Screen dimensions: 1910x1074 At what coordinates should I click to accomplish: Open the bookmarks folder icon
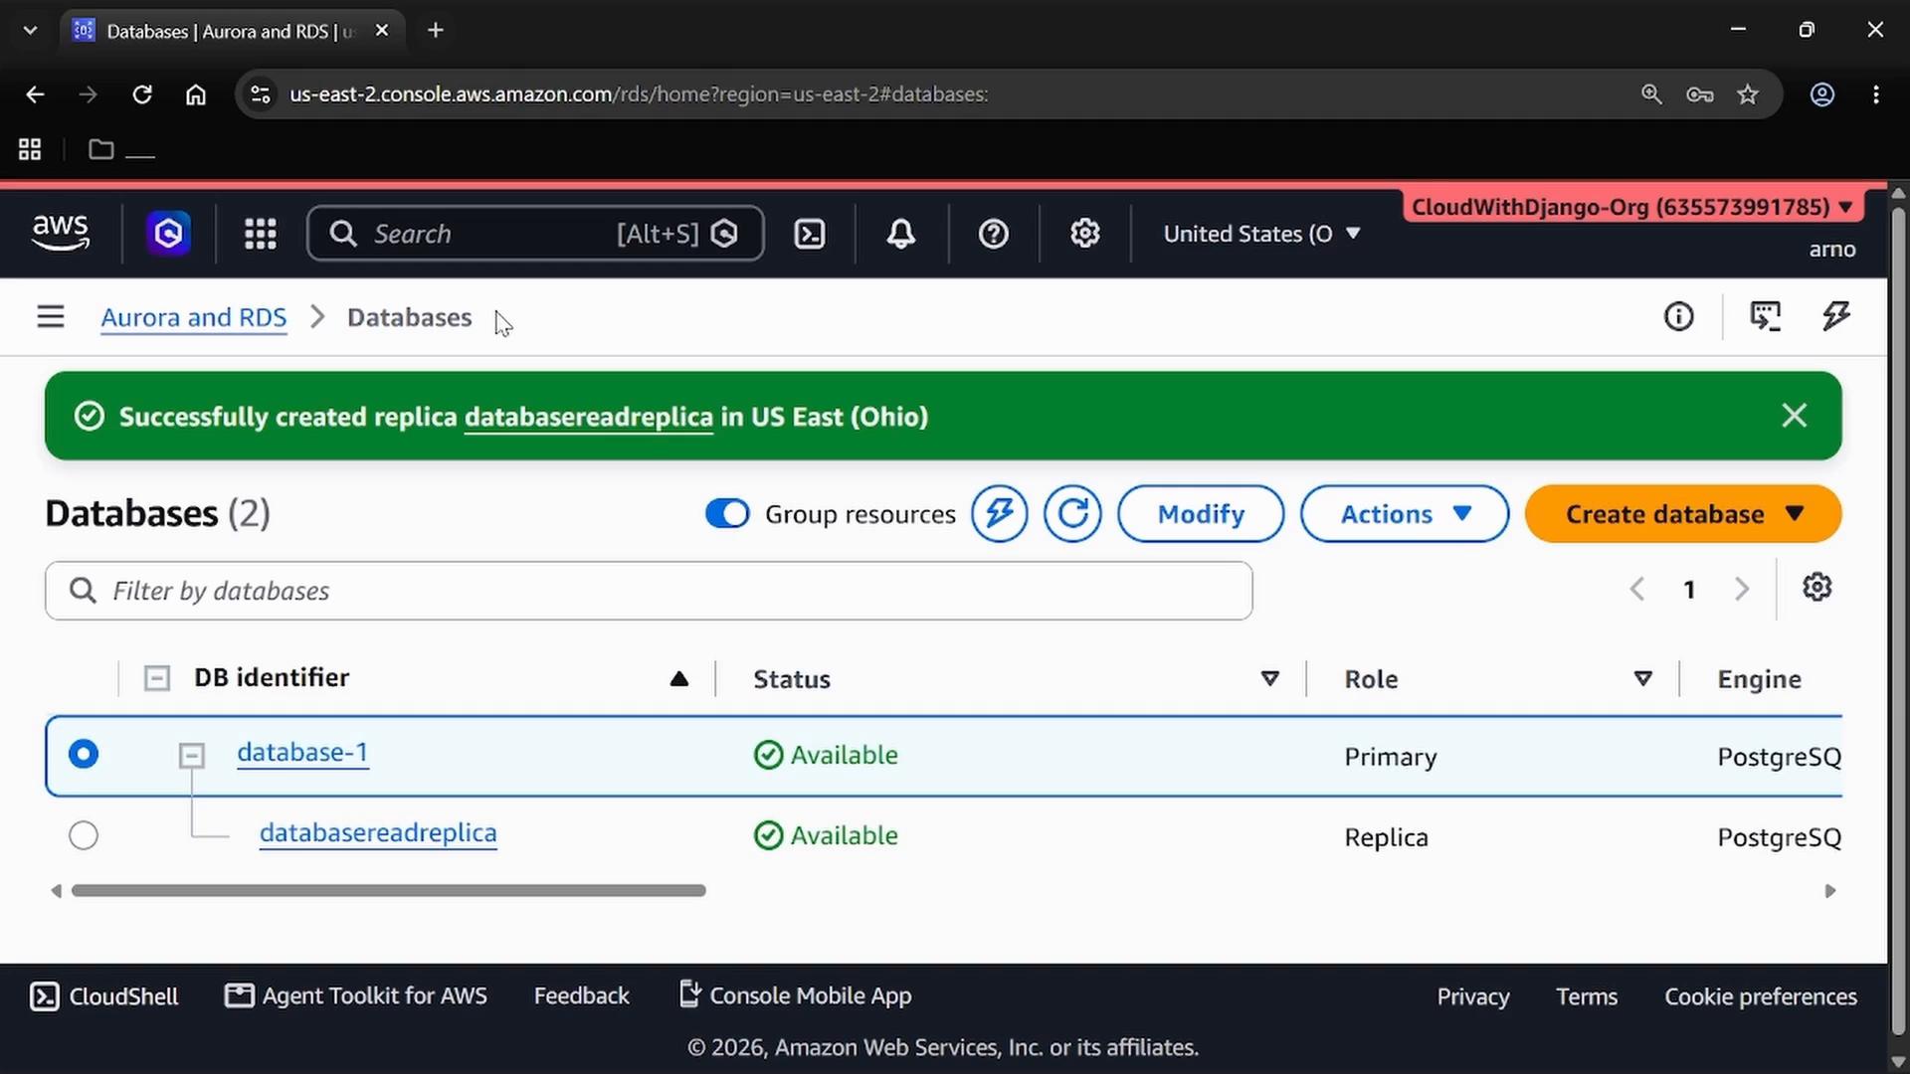[101, 150]
